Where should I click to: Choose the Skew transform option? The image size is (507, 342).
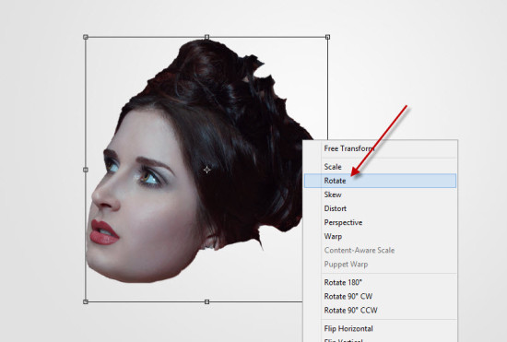[380, 195]
